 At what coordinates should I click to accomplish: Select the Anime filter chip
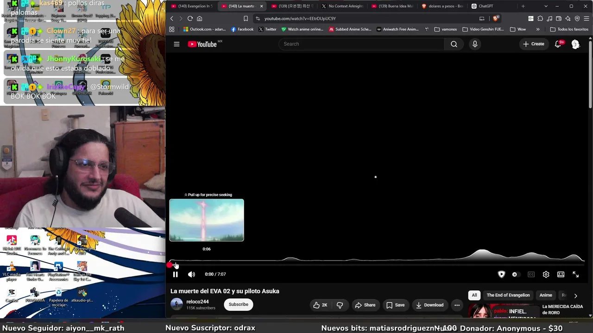(x=546, y=295)
